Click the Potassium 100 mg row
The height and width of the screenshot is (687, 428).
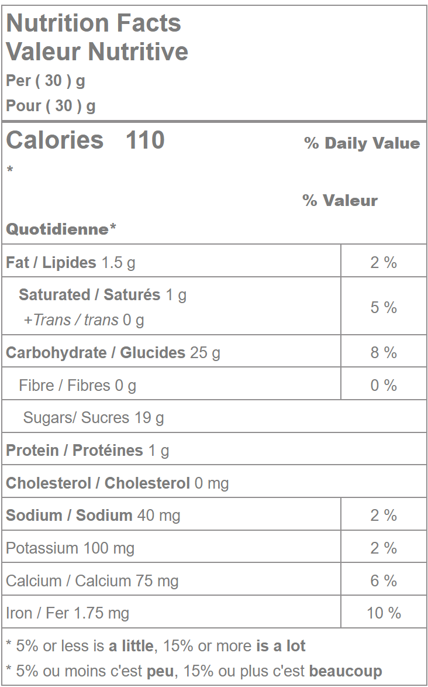pyautogui.click(x=70, y=548)
